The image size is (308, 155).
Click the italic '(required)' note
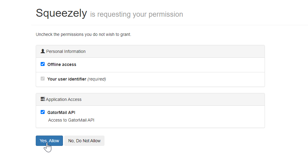(97, 79)
